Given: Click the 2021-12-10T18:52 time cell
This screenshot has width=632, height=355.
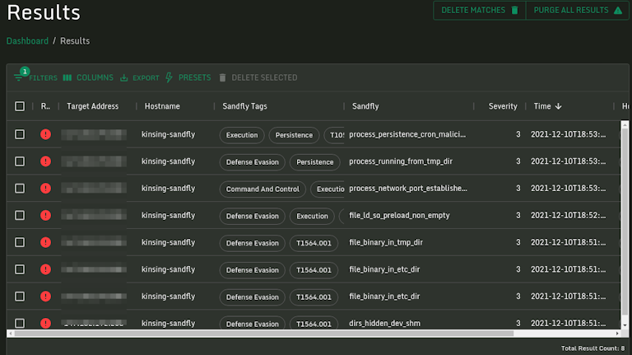Looking at the screenshot, I should click(568, 216).
